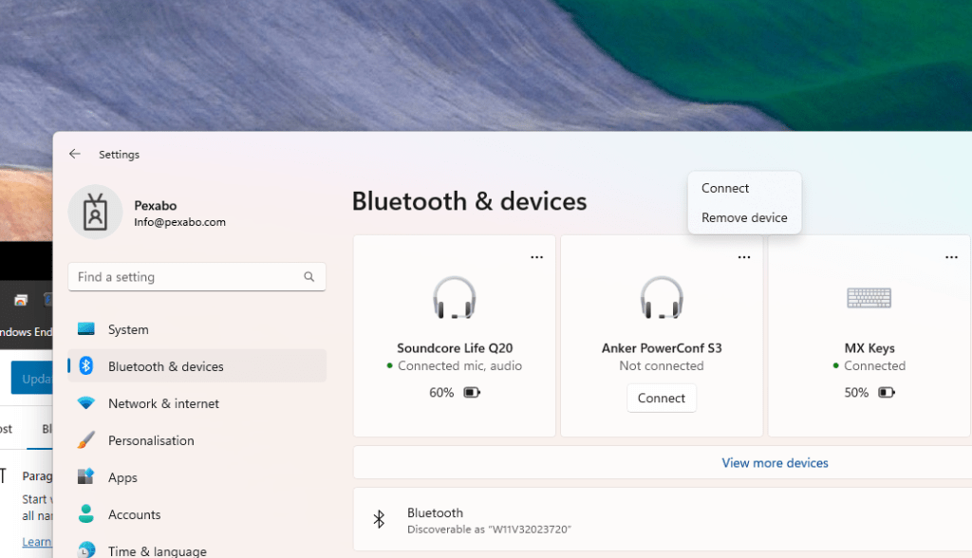Open the more options for Soundcore Life Q20
The width and height of the screenshot is (972, 558).
coord(537,256)
